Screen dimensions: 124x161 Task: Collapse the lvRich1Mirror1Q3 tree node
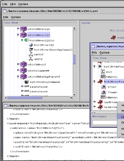pyautogui.click(x=18, y=35)
